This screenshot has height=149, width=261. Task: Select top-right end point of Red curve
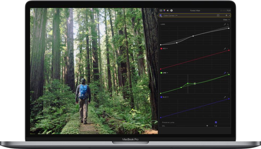(229, 50)
